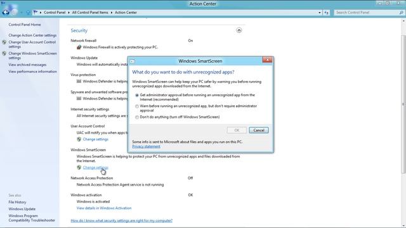Select Warn before running unrecognized app option
Viewport: 406px width, 228px height.
click(137, 106)
